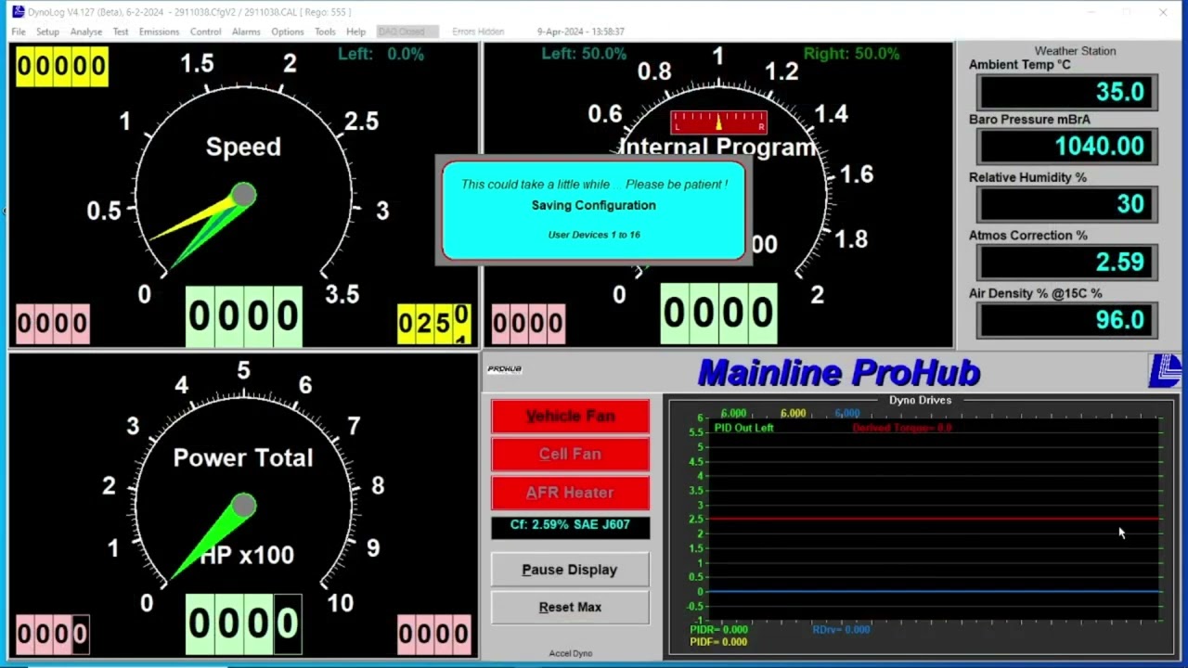Select the Atmos Correction 2.59 field
The width and height of the screenshot is (1188, 668).
tap(1067, 262)
